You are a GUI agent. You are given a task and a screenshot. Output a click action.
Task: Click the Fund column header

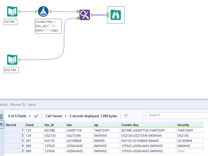(34, 125)
